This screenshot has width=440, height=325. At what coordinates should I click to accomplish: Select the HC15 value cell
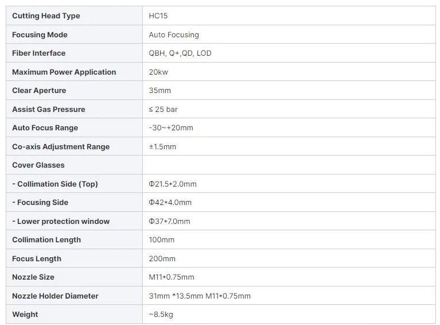pos(289,16)
